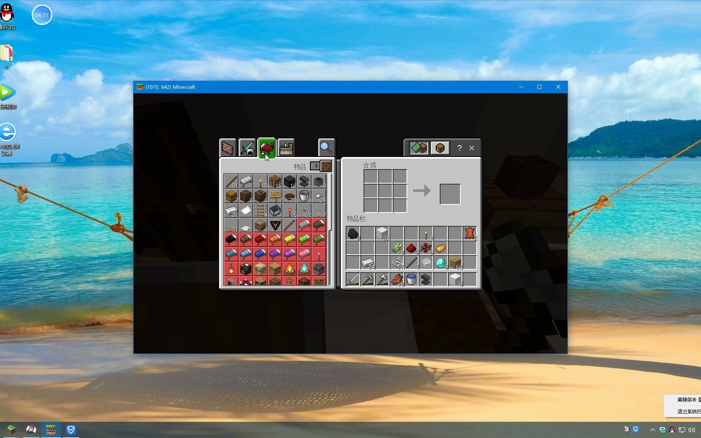Pick the slingshot-shaped Y recipe icon
The height and width of the screenshot is (438, 701).
pyautogui.click(x=275, y=225)
